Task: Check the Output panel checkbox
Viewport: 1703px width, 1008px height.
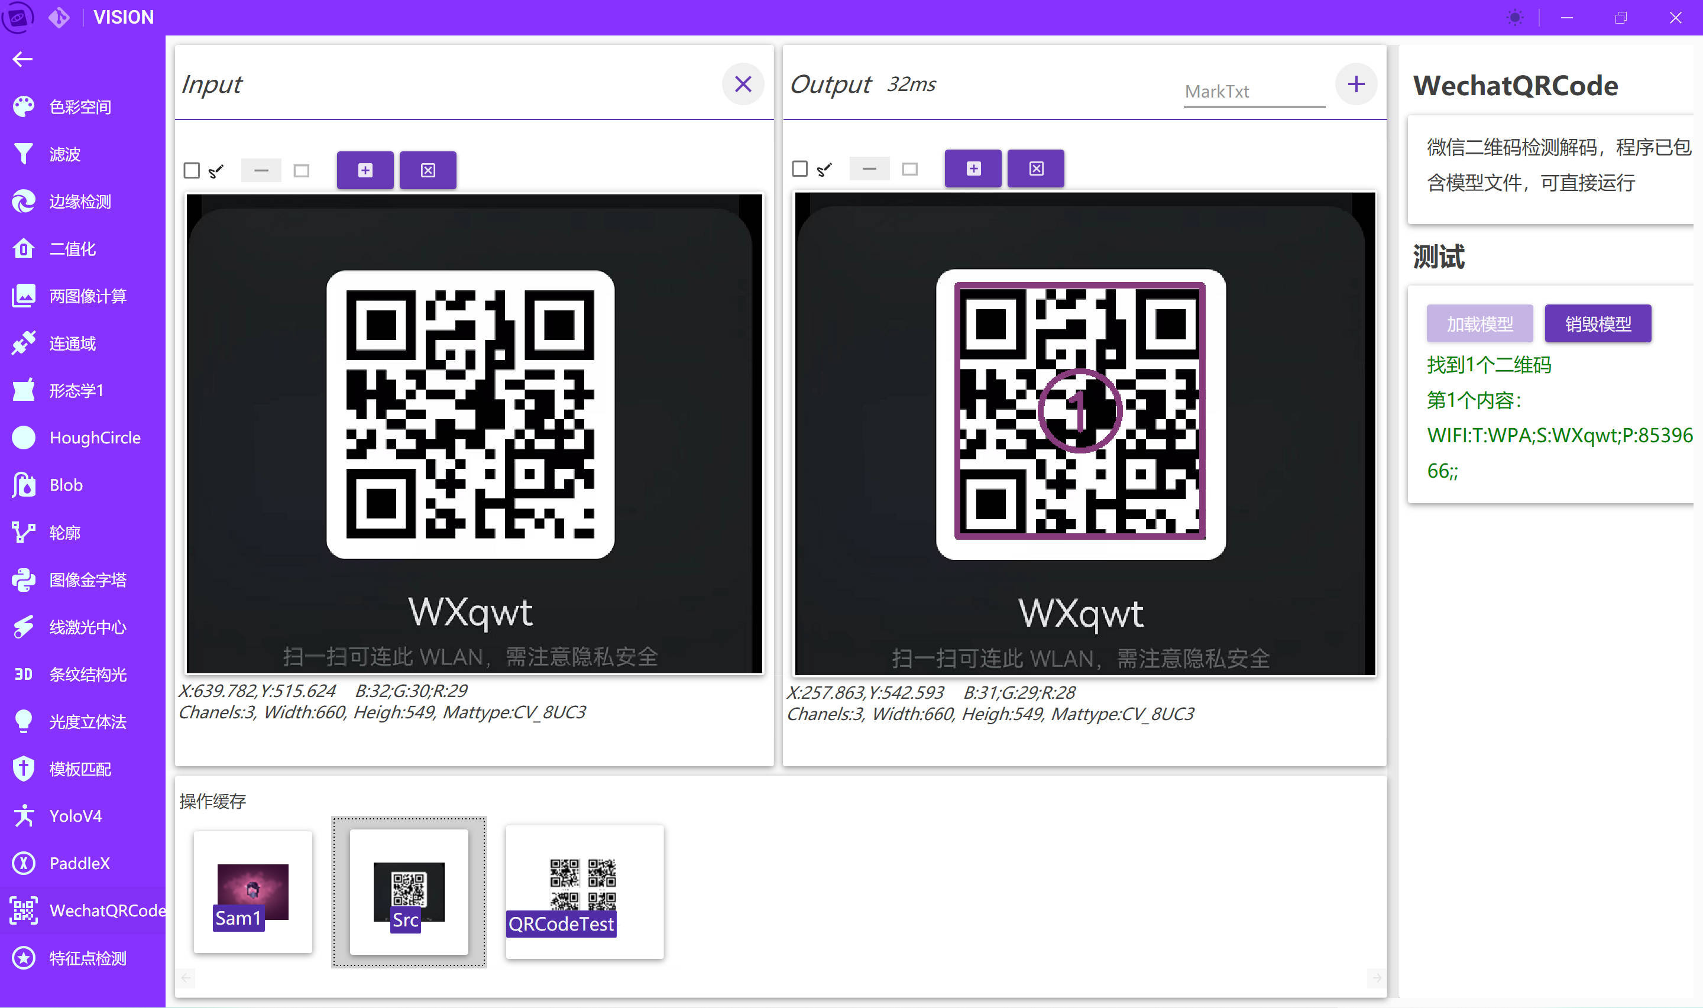Action: click(799, 168)
